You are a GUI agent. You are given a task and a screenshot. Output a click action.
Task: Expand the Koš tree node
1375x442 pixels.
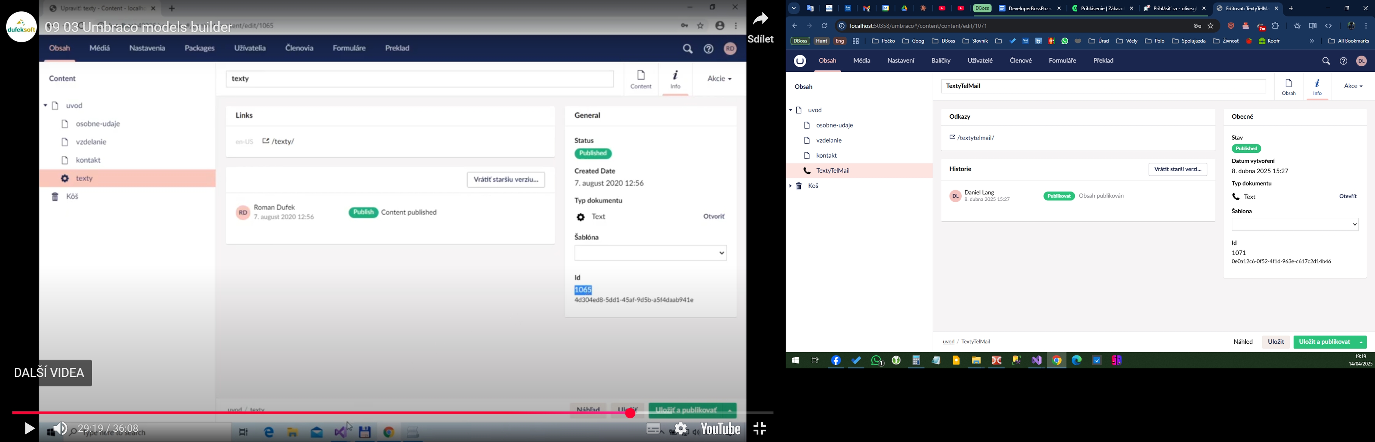pos(790,186)
